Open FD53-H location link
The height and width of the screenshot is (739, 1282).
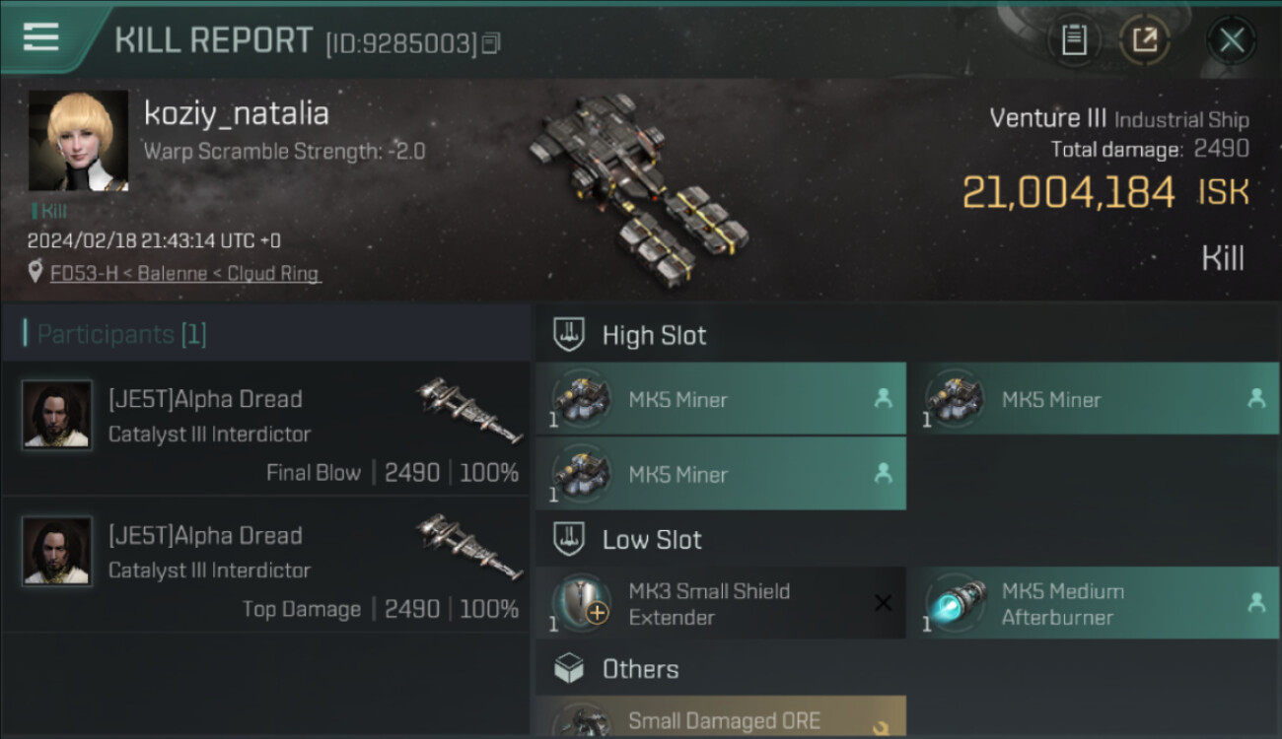coord(185,274)
